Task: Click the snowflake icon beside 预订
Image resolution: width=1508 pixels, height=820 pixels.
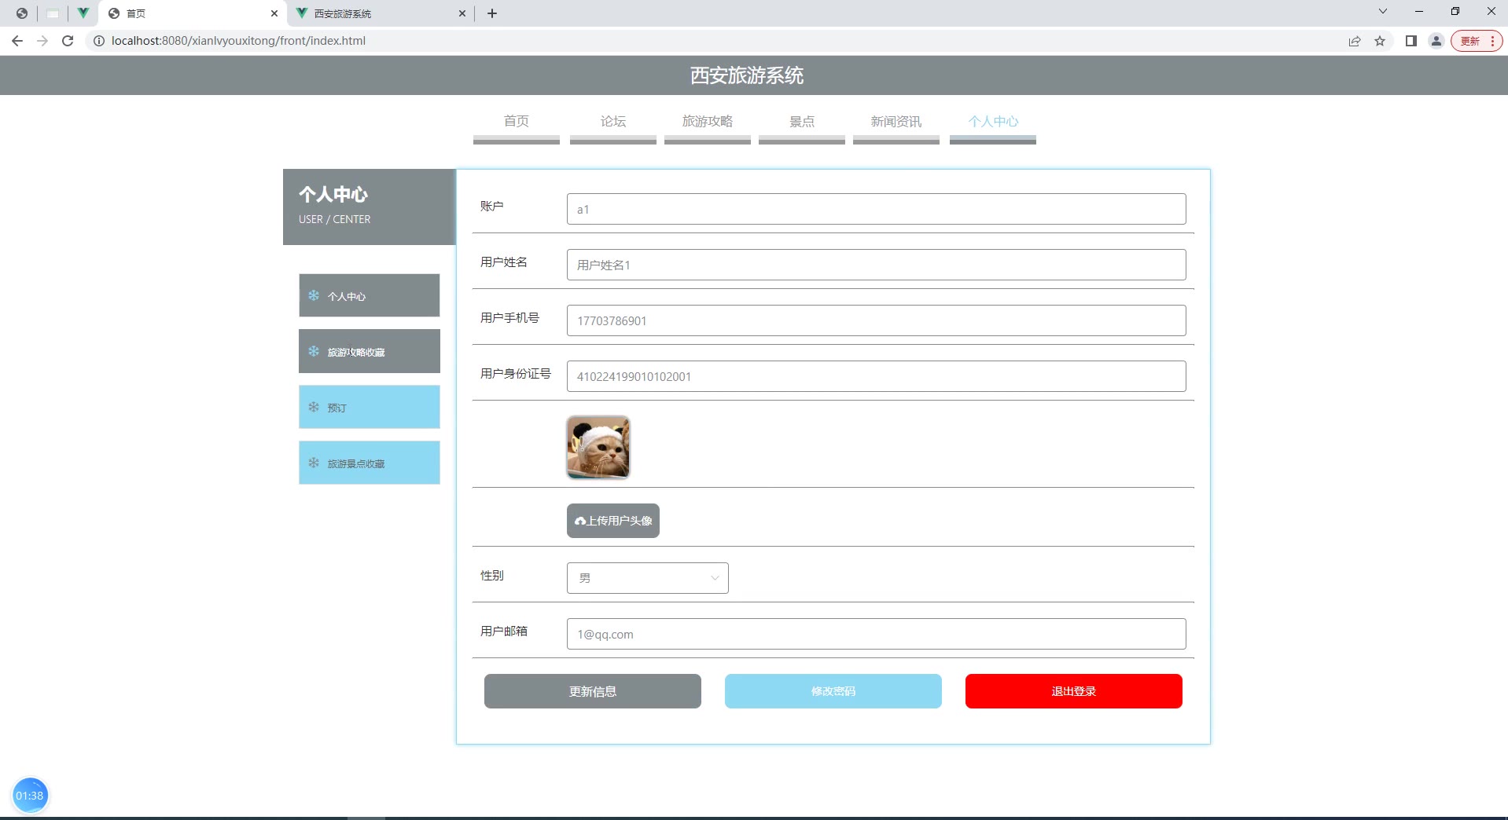Action: pos(314,407)
